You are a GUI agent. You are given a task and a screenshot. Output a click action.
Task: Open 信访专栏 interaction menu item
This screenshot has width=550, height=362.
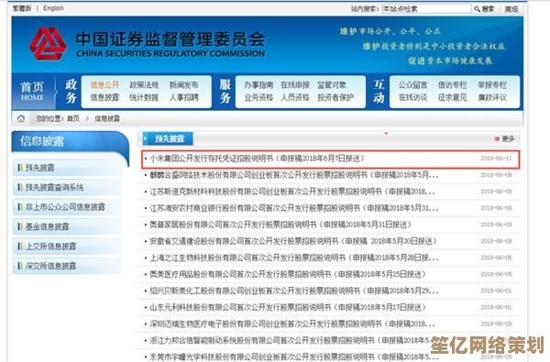pyautogui.click(x=453, y=85)
